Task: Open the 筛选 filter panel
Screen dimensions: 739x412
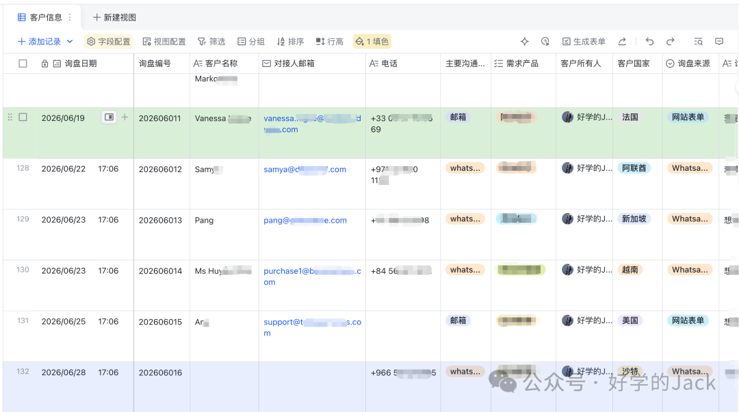Action: click(x=211, y=42)
